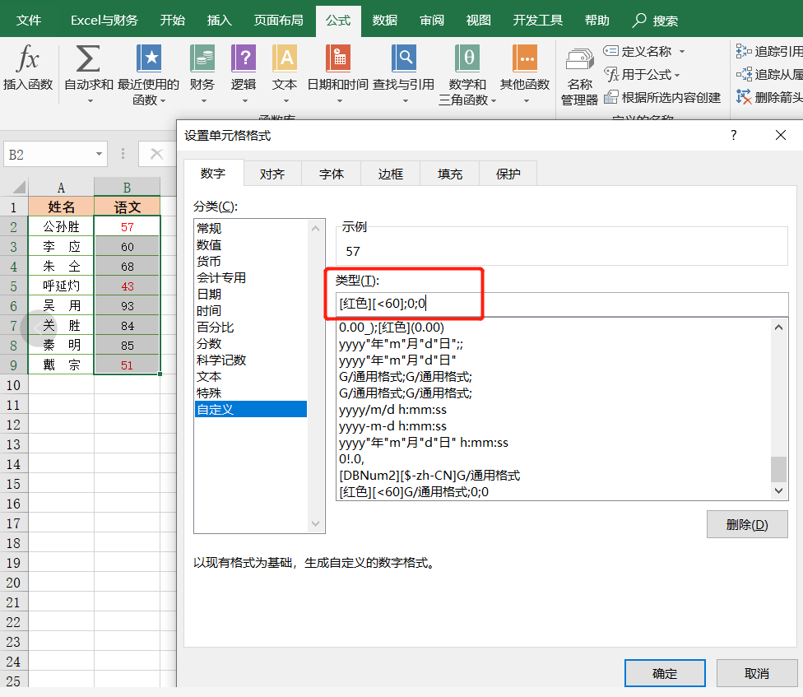Viewport: 803px width, 697px height.
Task: Open the Financial (财务) functions icon
Action: point(202,58)
